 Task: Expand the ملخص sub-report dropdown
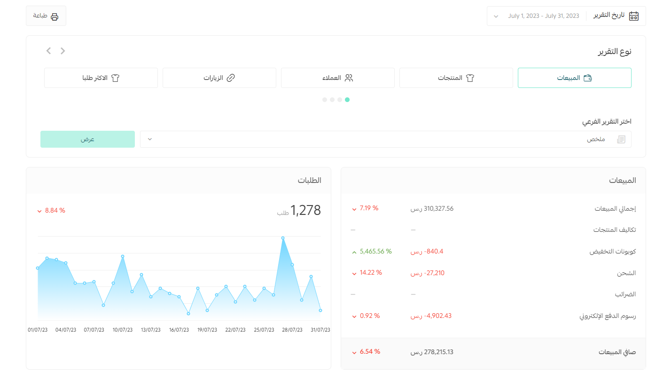tap(150, 139)
